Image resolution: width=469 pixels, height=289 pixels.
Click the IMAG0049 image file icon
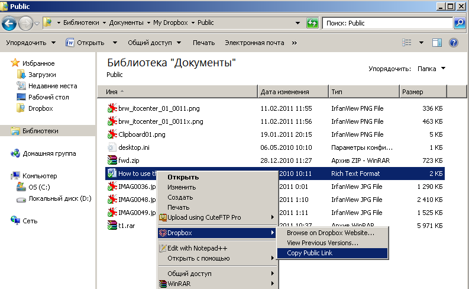click(112, 213)
